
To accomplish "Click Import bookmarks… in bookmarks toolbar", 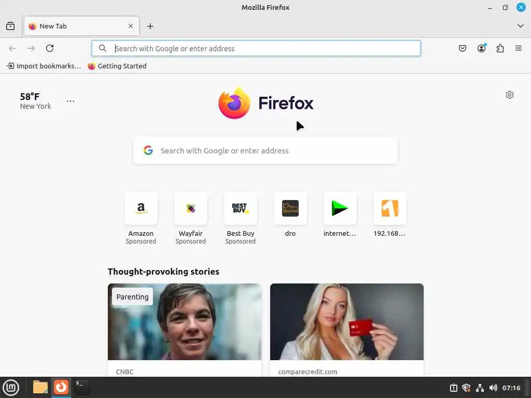I will click(x=44, y=66).
